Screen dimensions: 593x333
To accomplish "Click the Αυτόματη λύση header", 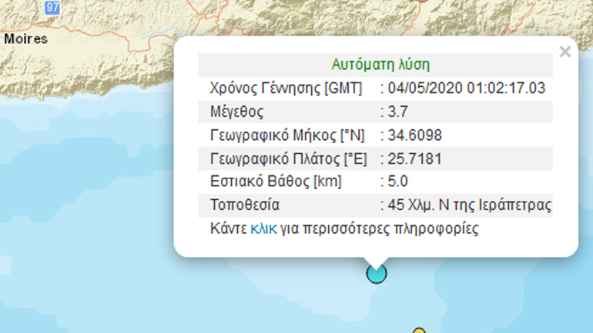I will pyautogui.click(x=380, y=65).
